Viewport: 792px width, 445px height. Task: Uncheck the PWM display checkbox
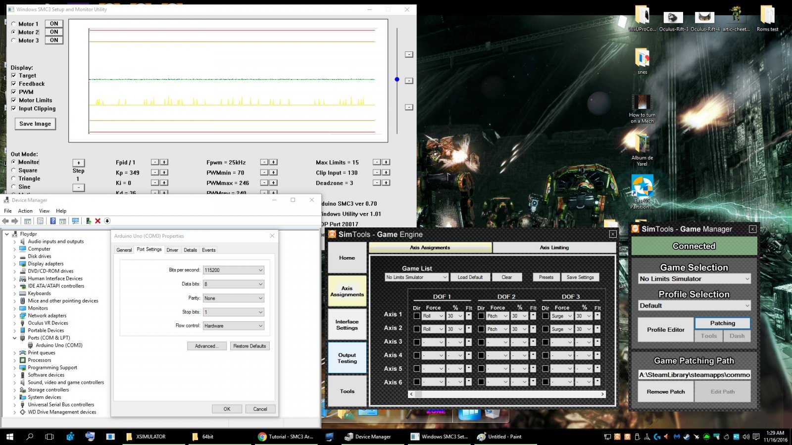pyautogui.click(x=13, y=92)
